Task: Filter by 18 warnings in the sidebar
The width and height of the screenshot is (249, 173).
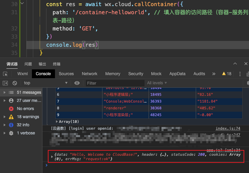Action: pyautogui.click(x=28, y=117)
